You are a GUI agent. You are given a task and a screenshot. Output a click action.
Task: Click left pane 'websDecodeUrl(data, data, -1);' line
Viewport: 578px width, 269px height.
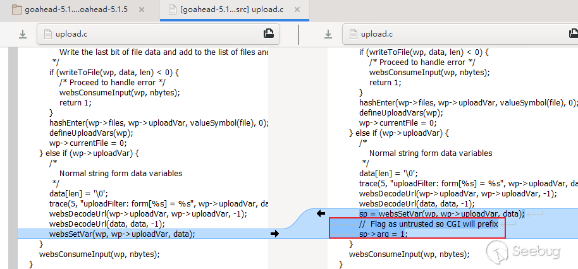click(107, 224)
